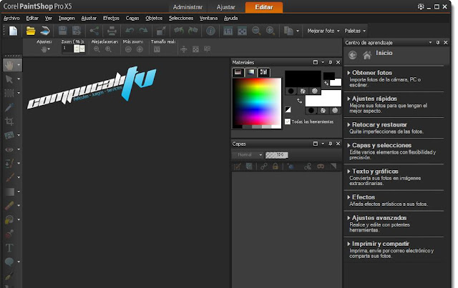Click the Back arrow in Centro de aprendizaje
The width and height of the screenshot is (458, 288).
point(353,55)
